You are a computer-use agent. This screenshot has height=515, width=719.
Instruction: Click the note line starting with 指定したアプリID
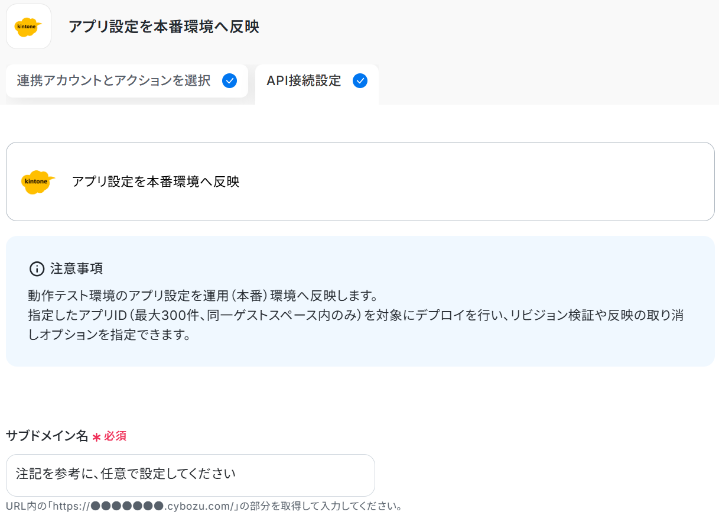[354, 315]
